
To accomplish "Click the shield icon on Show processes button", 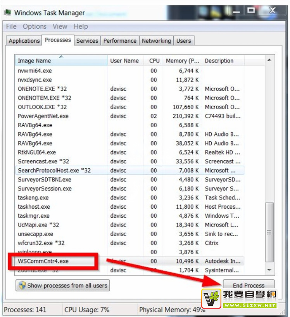I will [22, 286].
